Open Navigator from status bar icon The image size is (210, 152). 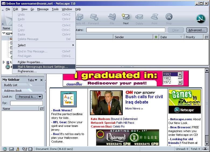coord(5,149)
